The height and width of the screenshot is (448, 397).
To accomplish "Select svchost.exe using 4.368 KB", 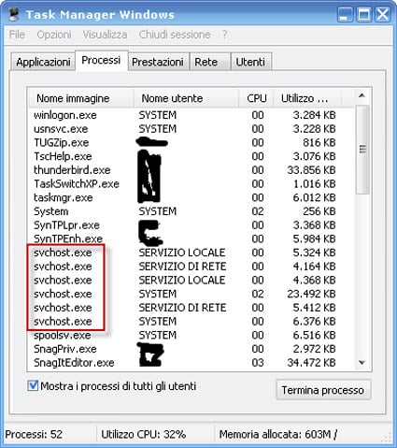I will click(x=191, y=280).
